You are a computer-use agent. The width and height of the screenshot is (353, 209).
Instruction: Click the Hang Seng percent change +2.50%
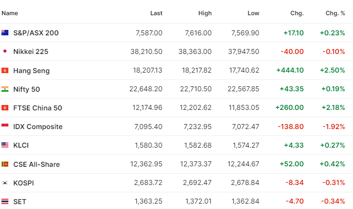pos(332,70)
